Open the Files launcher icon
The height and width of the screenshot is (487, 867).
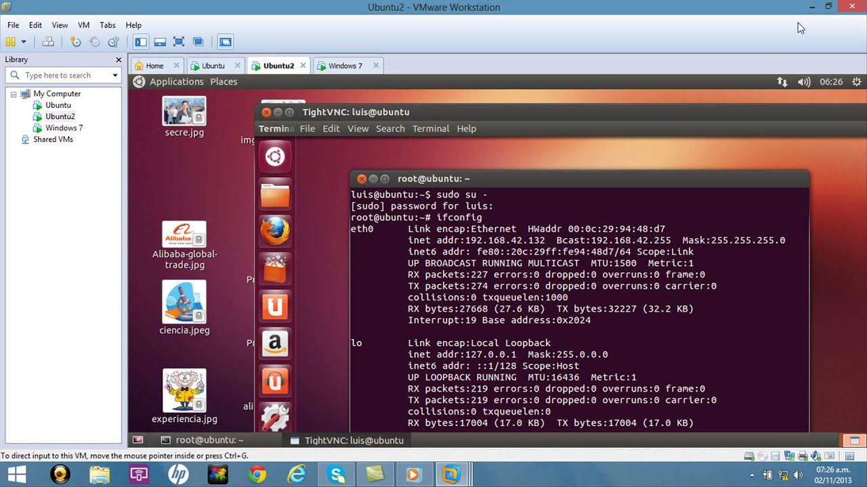click(275, 195)
